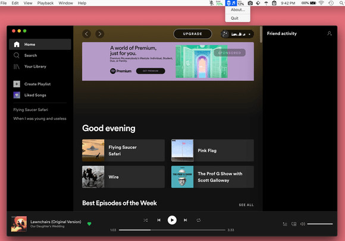Open the play queue icon

coord(285,224)
